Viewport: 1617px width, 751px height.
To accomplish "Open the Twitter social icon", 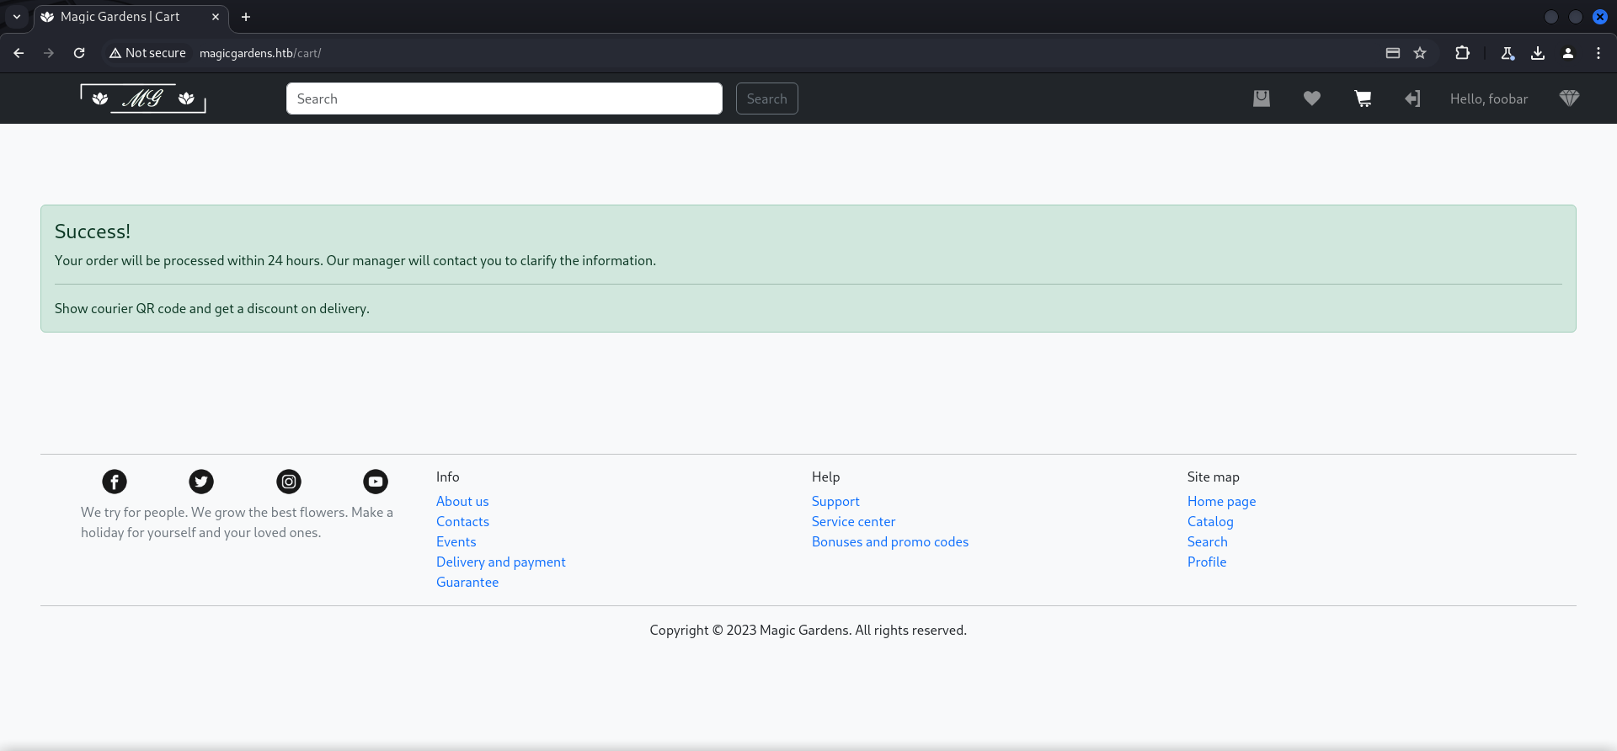I will [x=201, y=482].
